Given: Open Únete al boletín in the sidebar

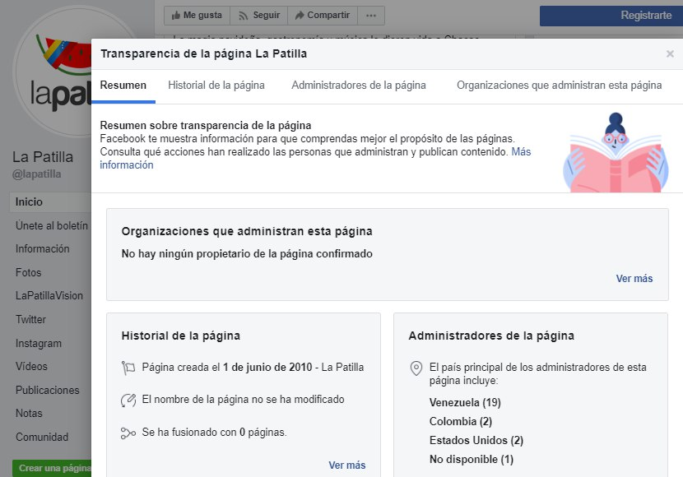Looking at the screenshot, I should 52,226.
